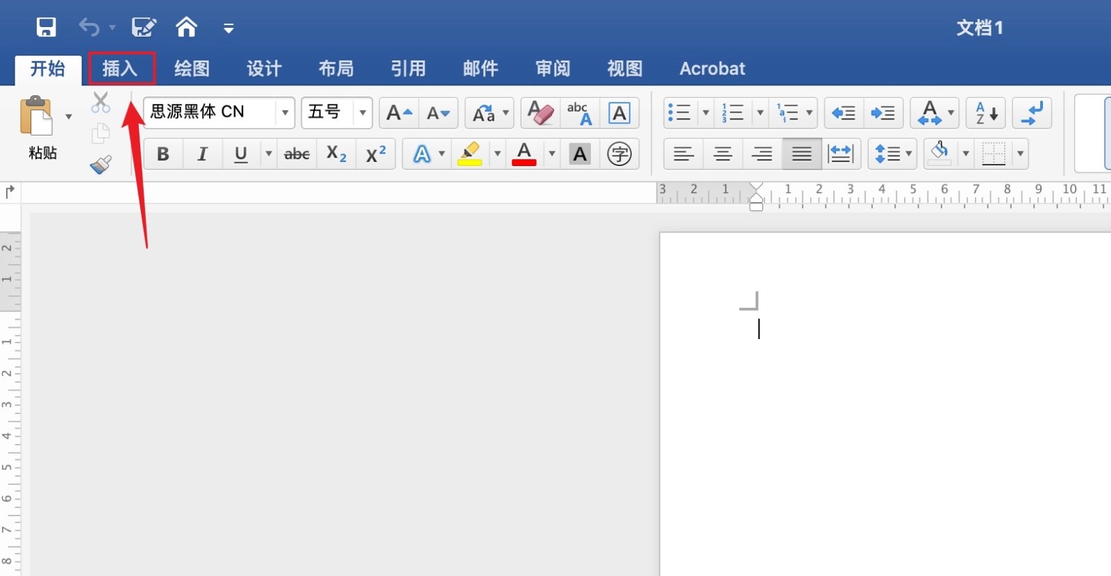Screen dimensions: 1111x576
Task: Click the show paragraph marks icon
Action: click(1032, 113)
